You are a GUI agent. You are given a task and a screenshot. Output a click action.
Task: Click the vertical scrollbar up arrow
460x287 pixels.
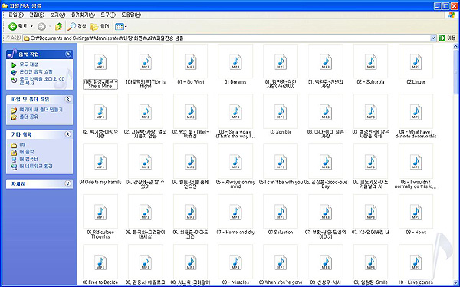(455, 46)
